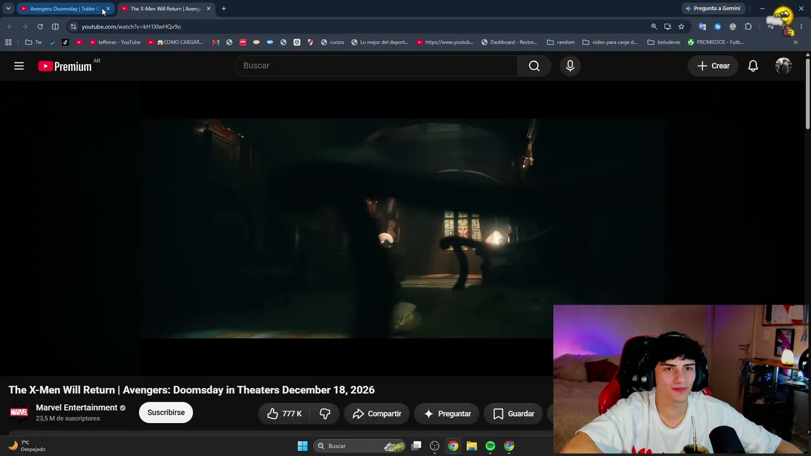
Task: Toggle Chrome side panel split view icon
Action: 55,27
